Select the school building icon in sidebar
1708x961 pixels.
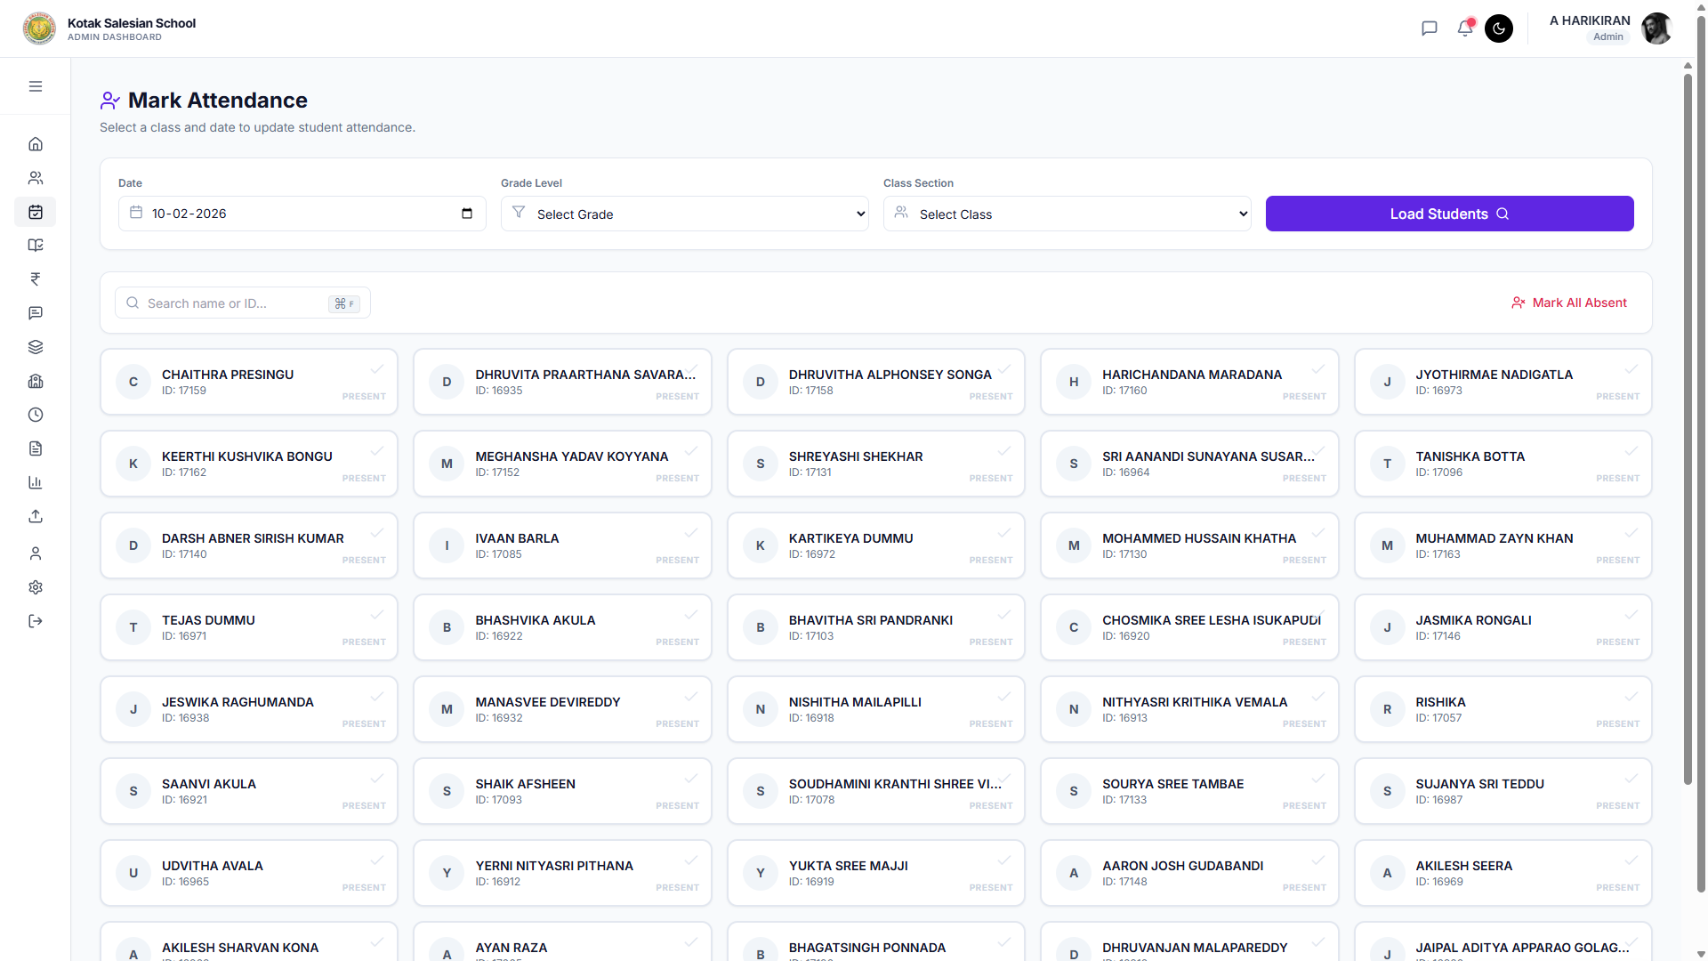(36, 381)
